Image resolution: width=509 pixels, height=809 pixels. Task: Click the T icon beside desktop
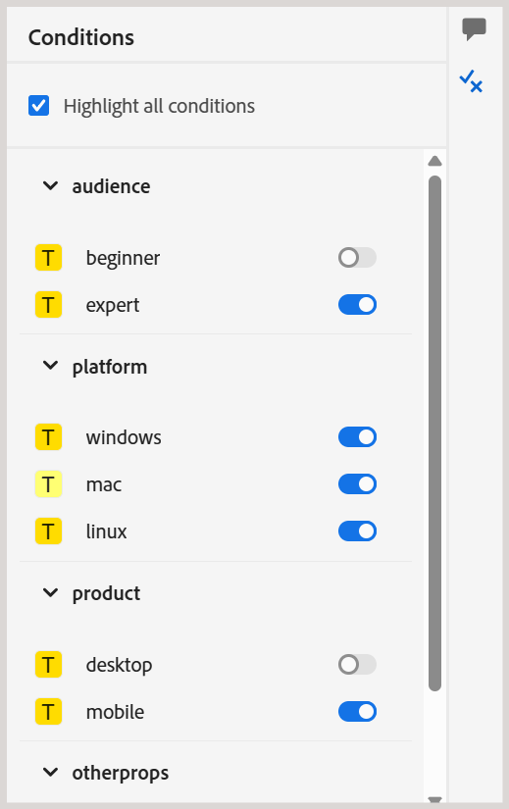(x=48, y=664)
